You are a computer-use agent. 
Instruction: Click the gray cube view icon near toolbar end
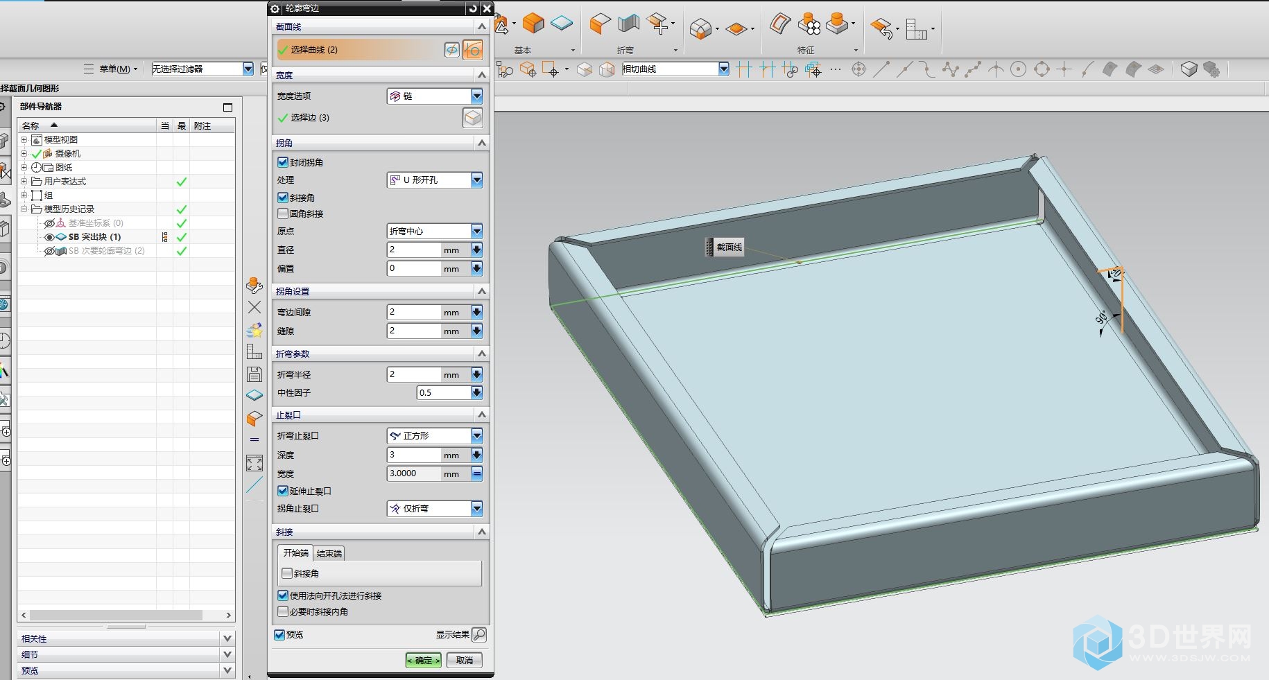pos(1189,69)
